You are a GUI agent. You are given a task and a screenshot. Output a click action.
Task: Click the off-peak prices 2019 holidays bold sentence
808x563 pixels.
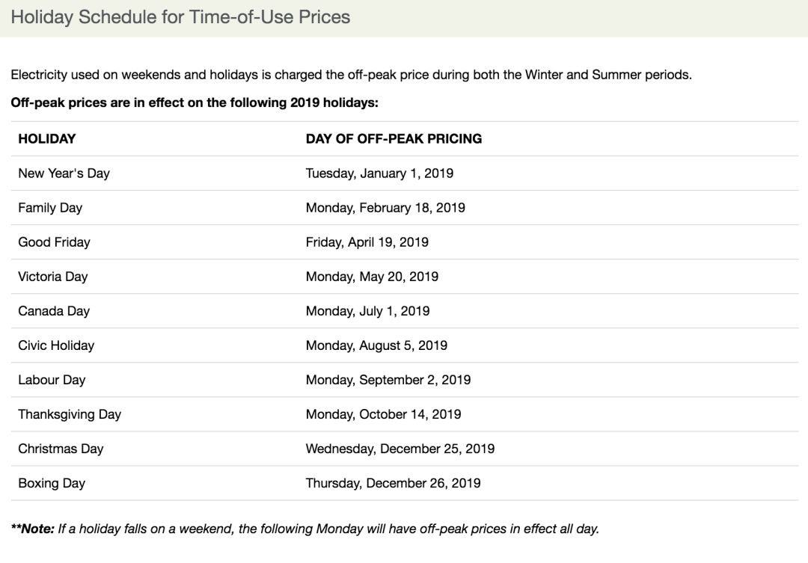point(195,102)
